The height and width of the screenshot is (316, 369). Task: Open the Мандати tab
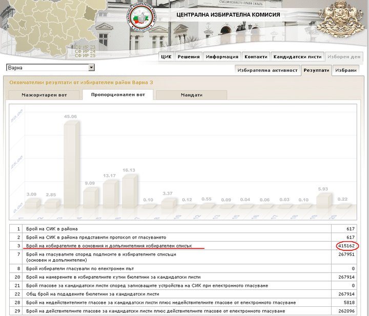[191, 95]
